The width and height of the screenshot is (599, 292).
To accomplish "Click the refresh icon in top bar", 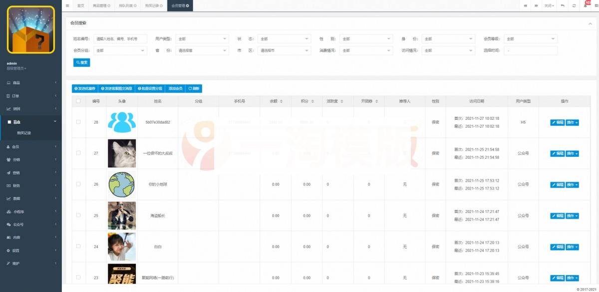I will (x=574, y=5).
